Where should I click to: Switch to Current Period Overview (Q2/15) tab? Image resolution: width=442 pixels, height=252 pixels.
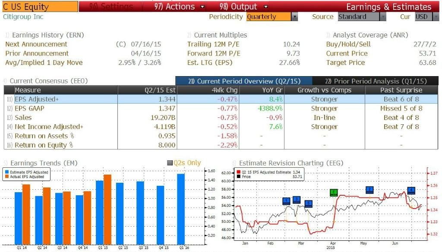point(244,81)
